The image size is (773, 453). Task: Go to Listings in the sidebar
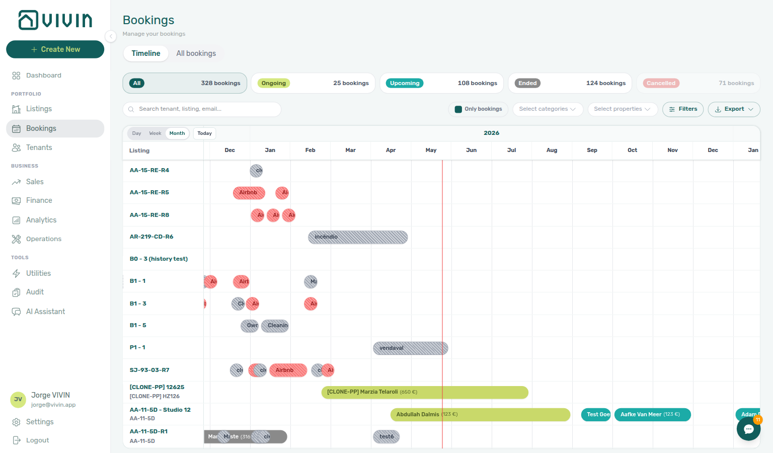click(55, 109)
